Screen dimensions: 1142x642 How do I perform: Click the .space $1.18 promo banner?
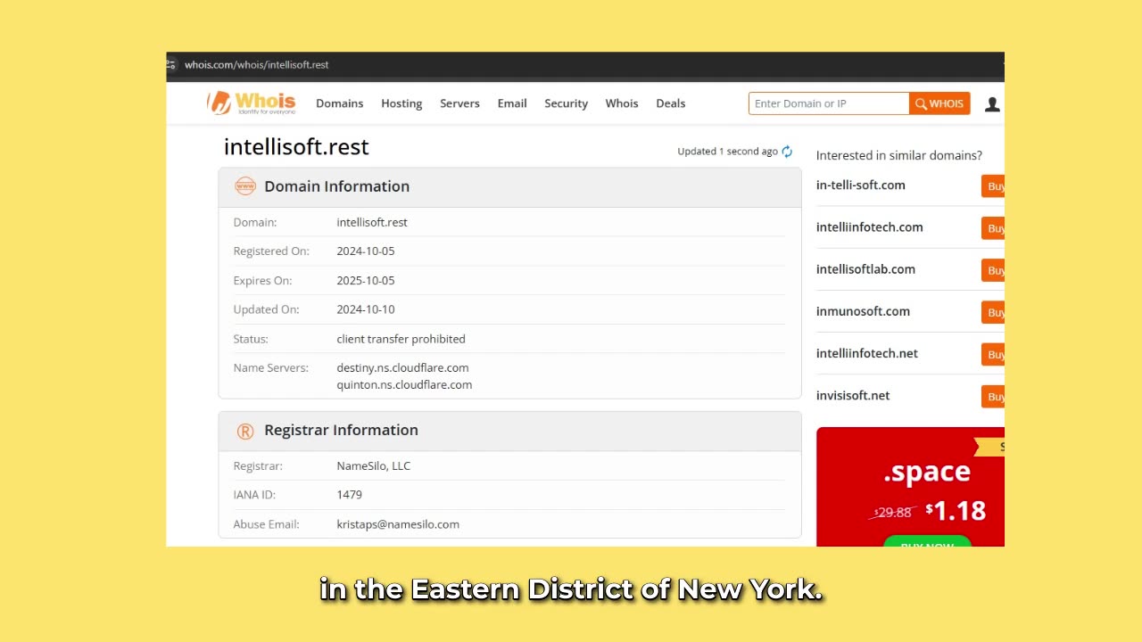[910, 487]
